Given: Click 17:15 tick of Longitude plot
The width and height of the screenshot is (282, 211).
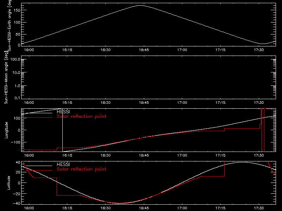Looking at the screenshot, I should 221,155.
